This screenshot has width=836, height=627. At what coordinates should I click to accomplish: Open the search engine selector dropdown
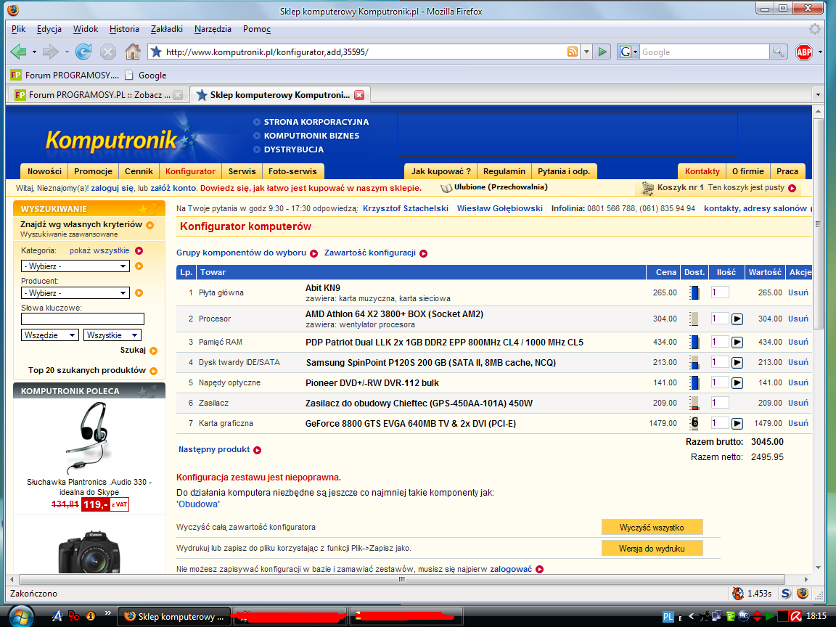628,52
